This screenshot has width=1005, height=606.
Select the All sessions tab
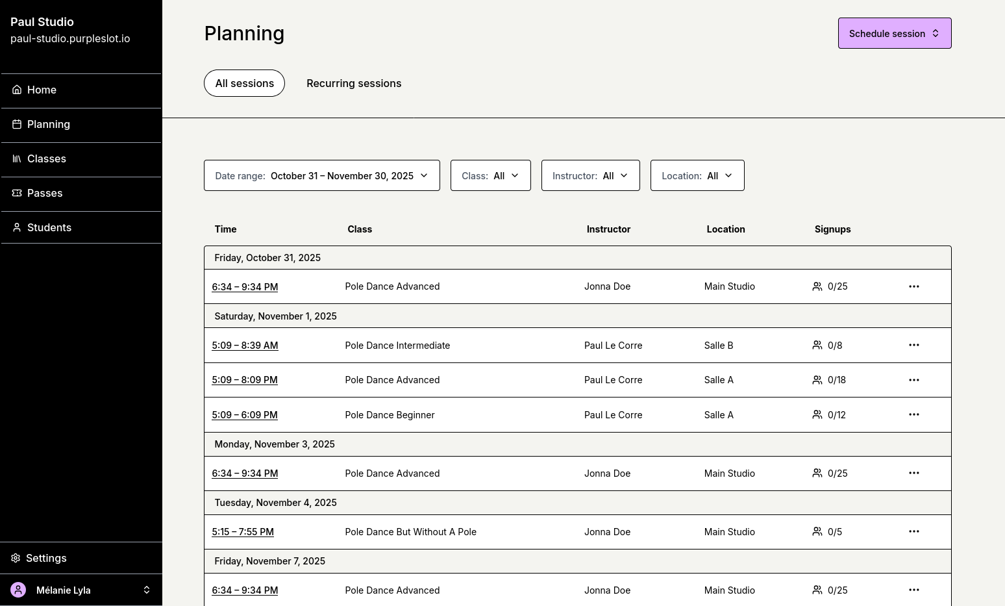244,83
